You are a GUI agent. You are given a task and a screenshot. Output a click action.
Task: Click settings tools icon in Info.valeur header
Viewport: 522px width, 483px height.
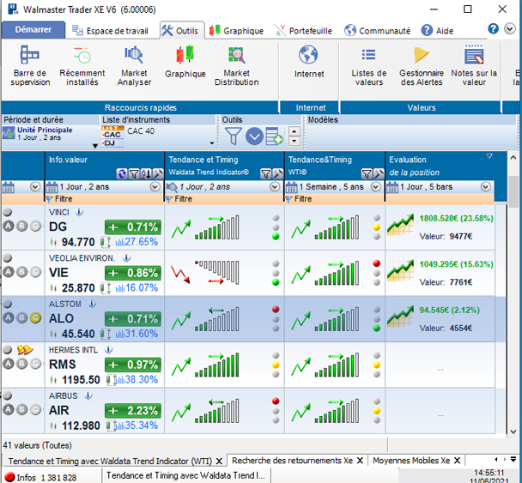coord(158,173)
